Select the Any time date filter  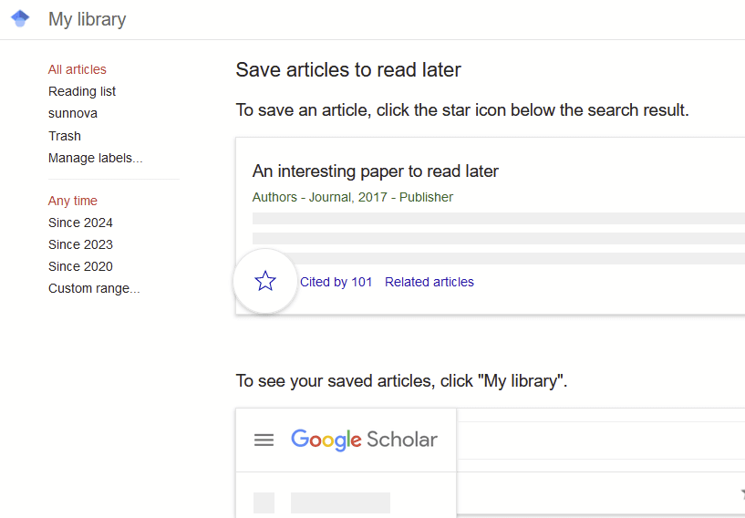pyautogui.click(x=73, y=201)
